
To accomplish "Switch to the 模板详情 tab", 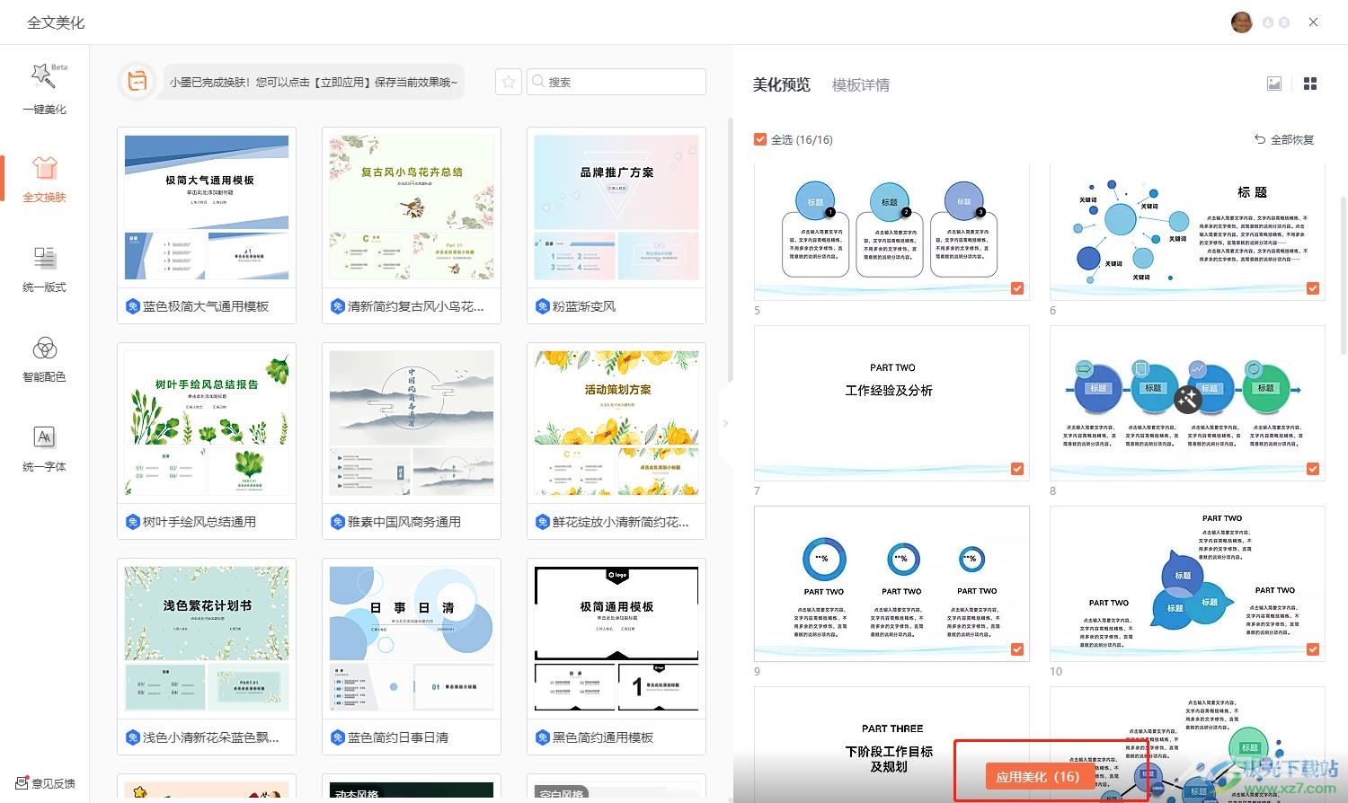I will [x=860, y=84].
